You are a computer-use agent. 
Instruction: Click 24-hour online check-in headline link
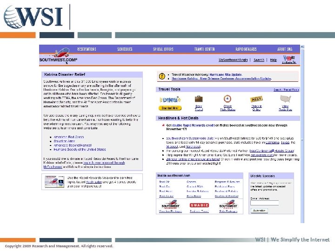(193, 159)
